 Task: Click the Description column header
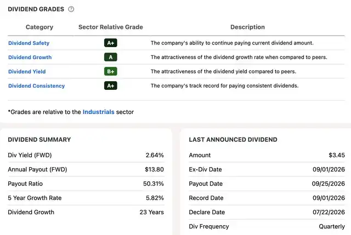tap(247, 27)
